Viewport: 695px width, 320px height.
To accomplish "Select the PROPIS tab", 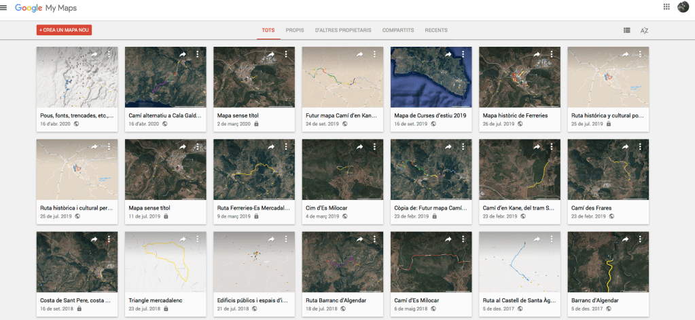I will tap(295, 31).
